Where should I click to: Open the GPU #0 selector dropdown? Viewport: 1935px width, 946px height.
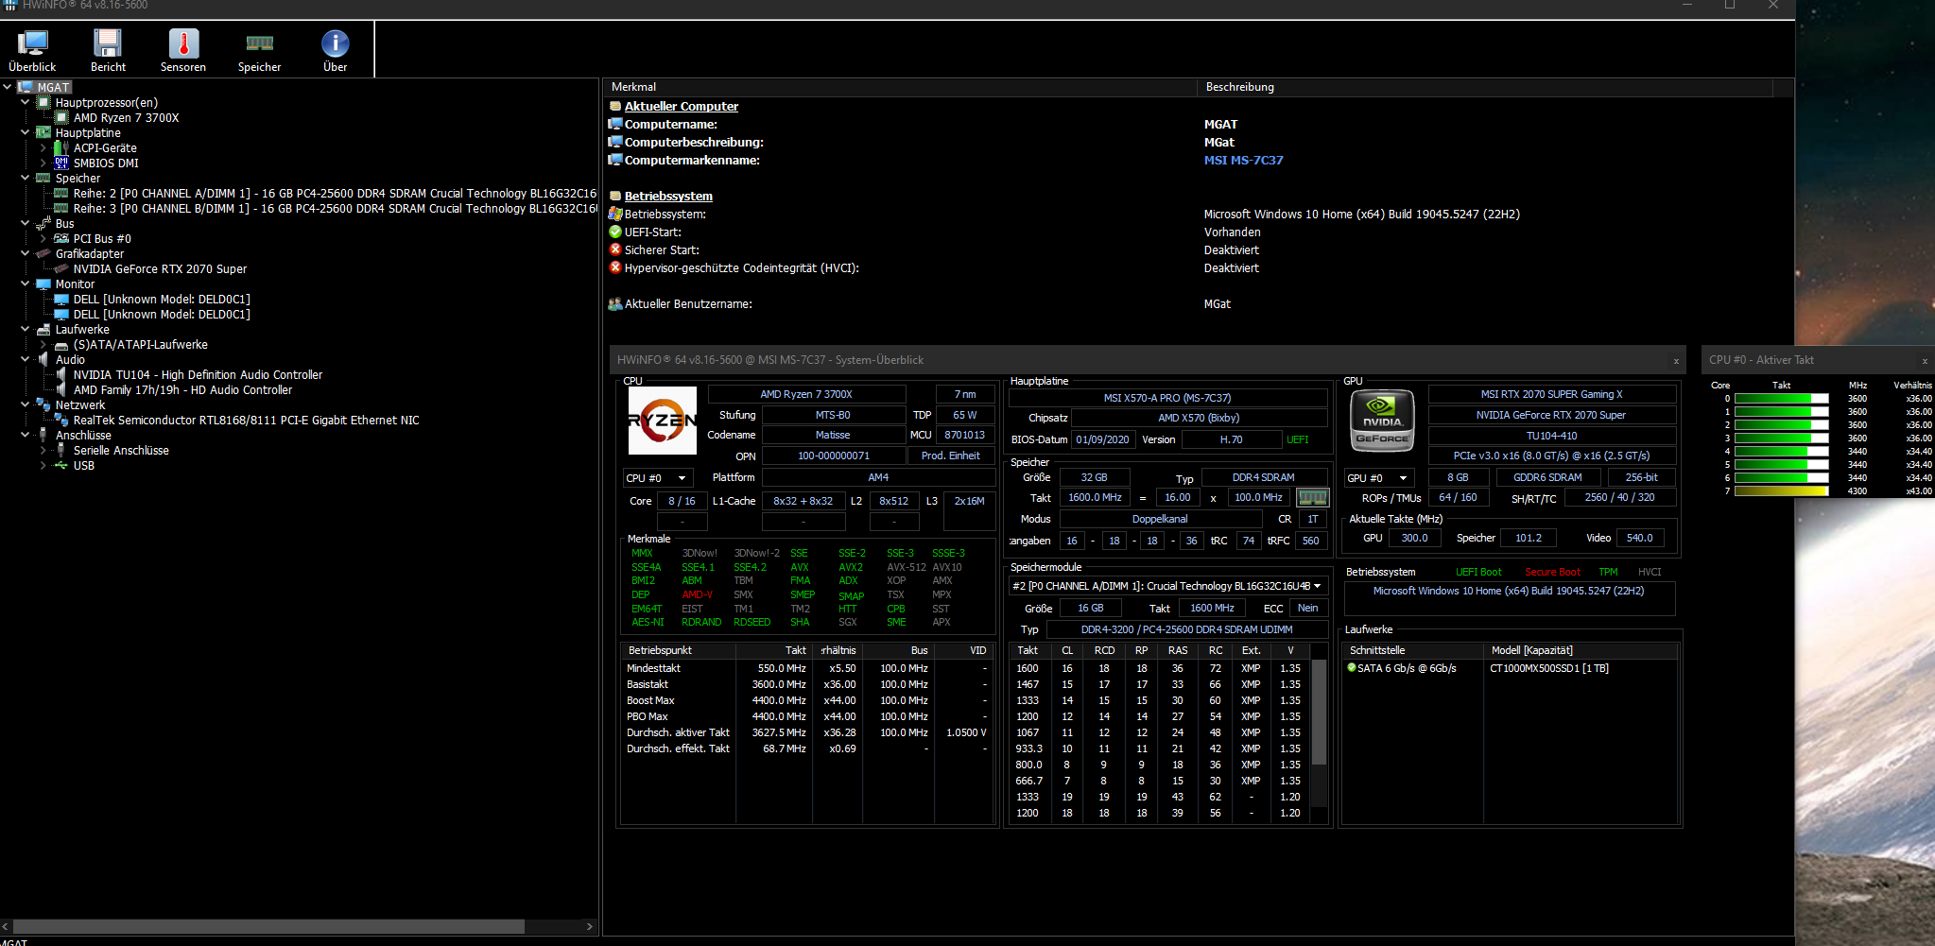[1379, 478]
